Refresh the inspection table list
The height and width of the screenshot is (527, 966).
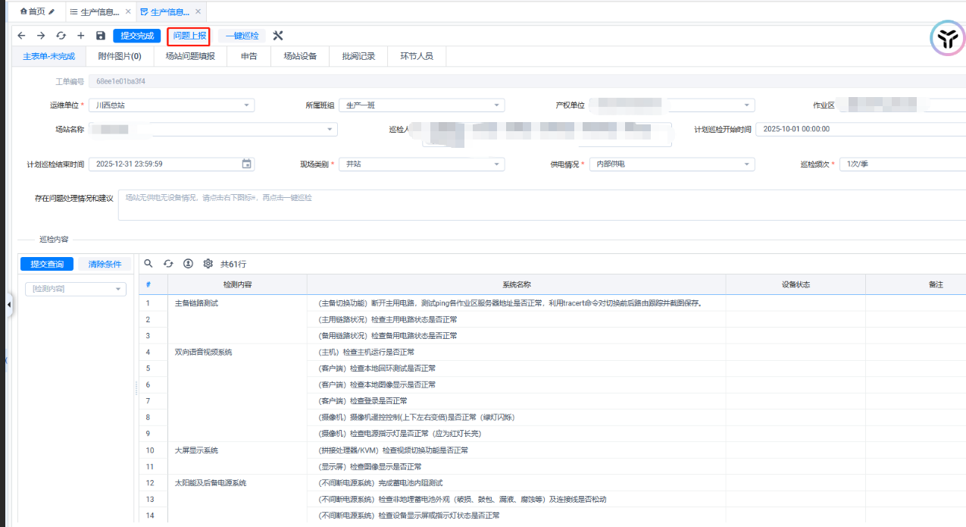tap(168, 264)
